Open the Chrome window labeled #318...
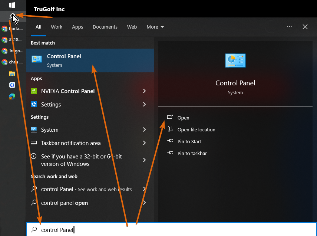The height and width of the screenshot is (236, 317). (12, 39)
